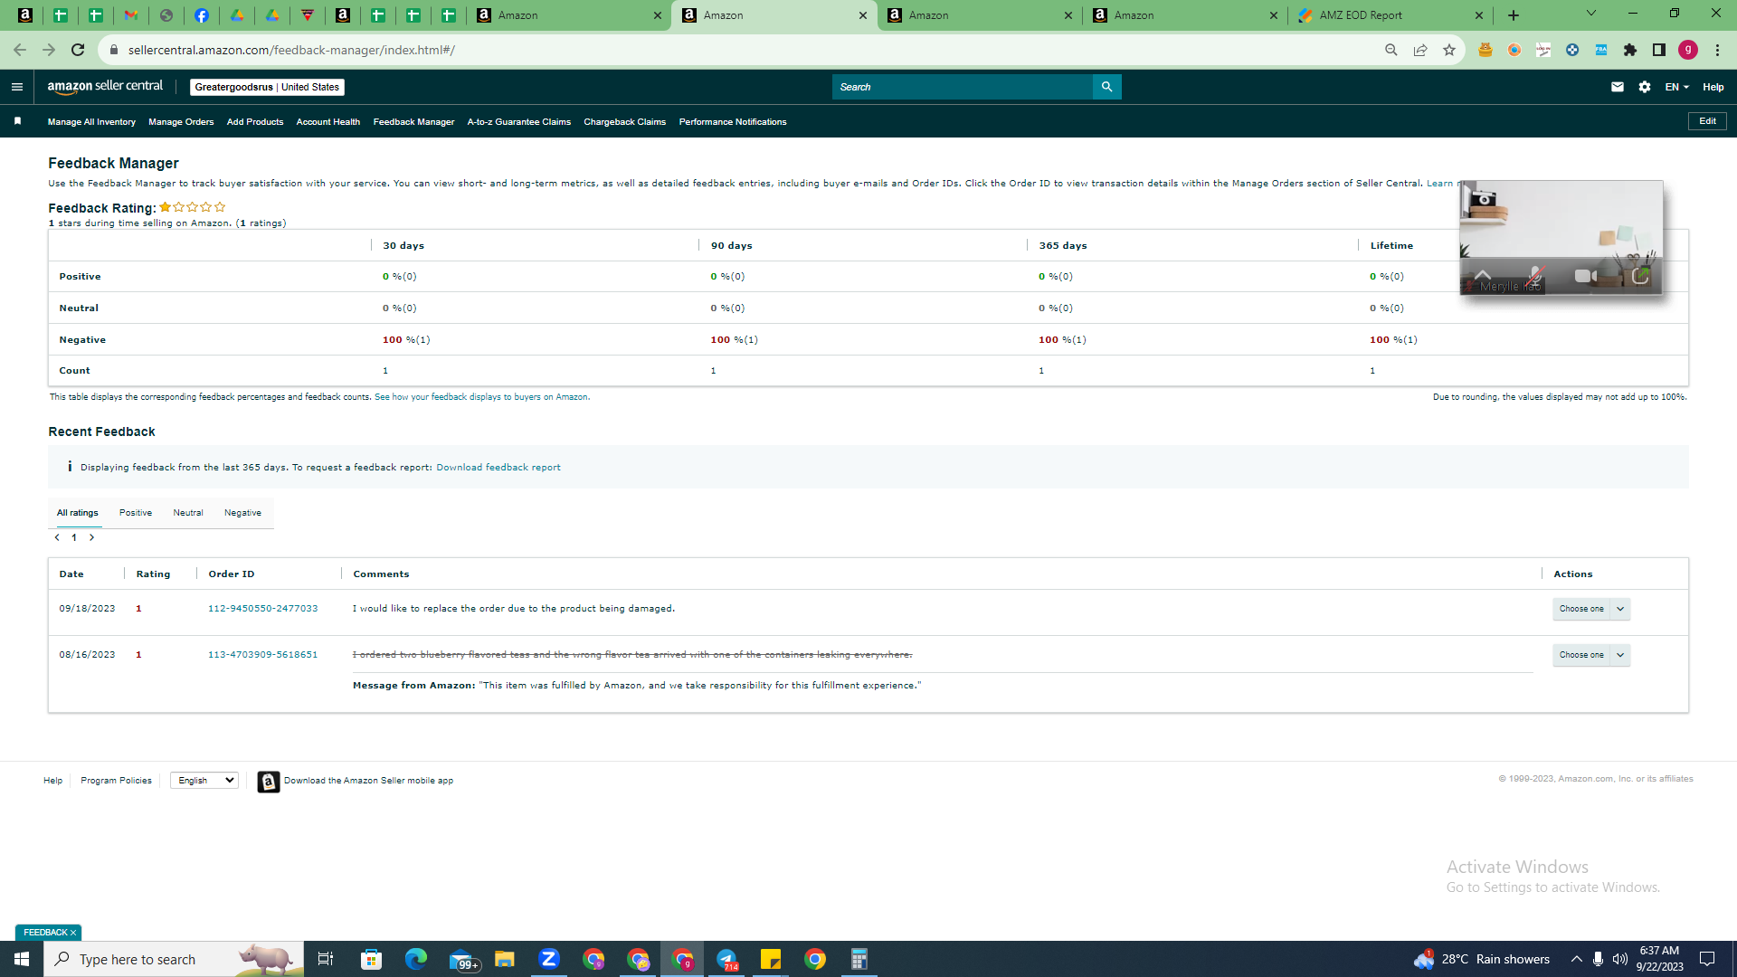Reload the page with the browser refresh icon
This screenshot has width=1737, height=977.
click(x=78, y=50)
